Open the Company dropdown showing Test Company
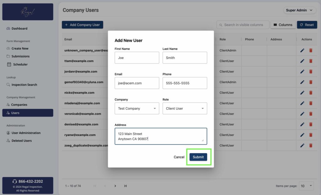This screenshot has width=321, height=195. (137, 108)
